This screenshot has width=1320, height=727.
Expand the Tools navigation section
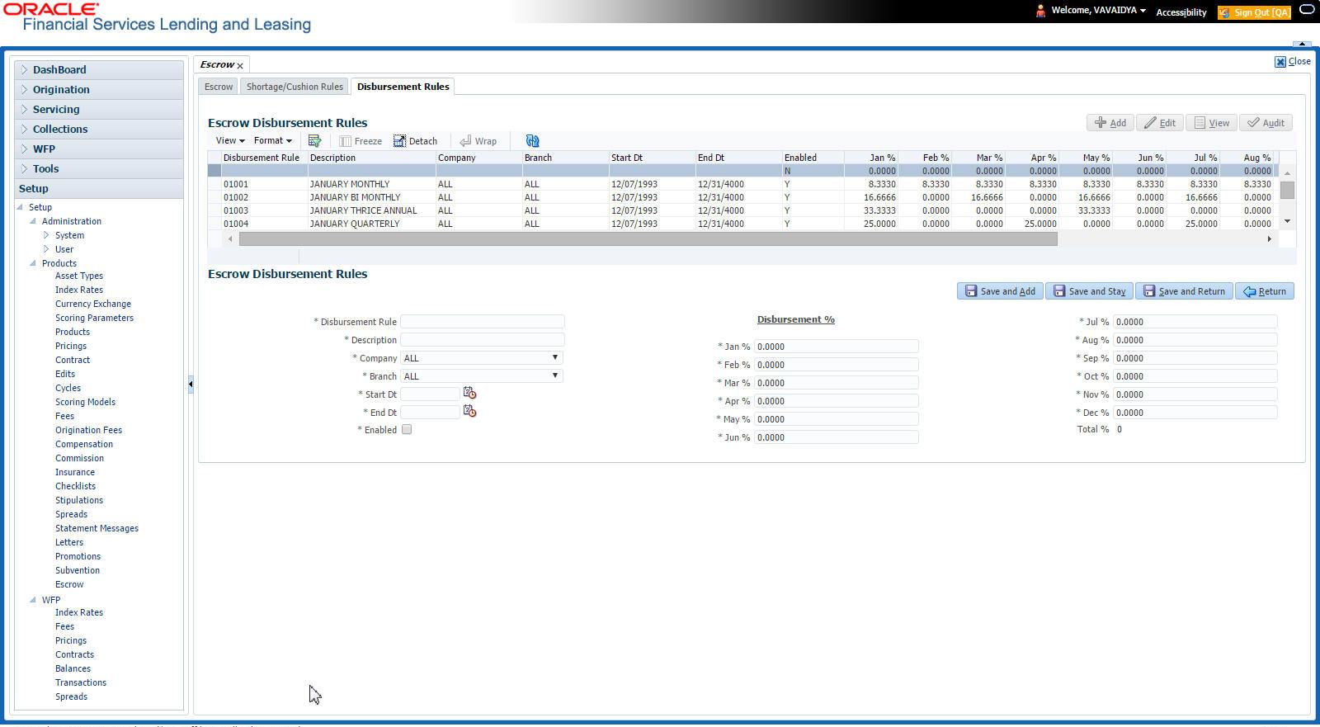point(99,169)
